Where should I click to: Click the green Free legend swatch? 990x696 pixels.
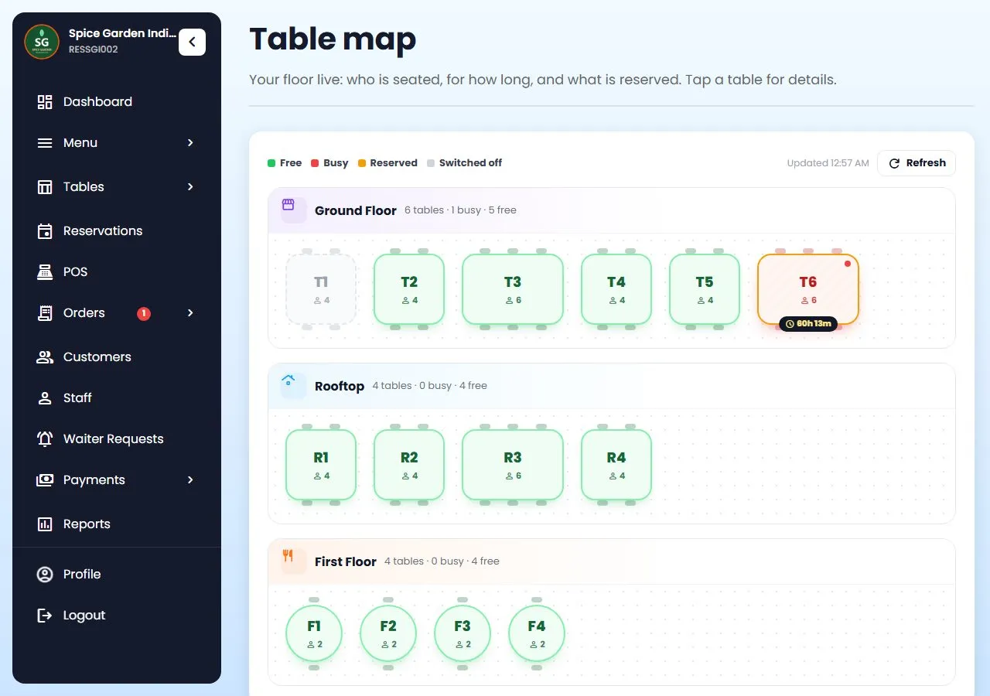[x=271, y=163]
